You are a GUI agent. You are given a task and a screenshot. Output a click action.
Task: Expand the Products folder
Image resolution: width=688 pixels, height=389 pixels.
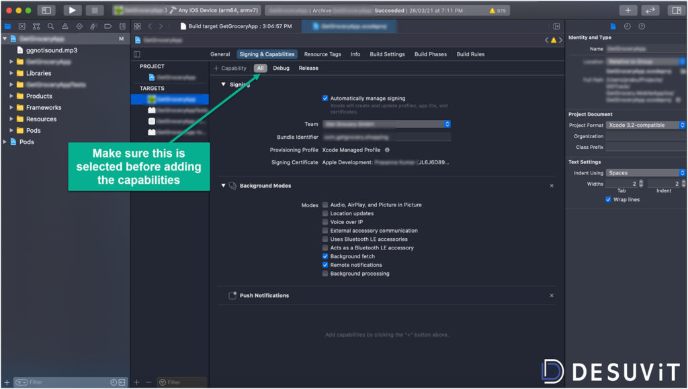11,96
